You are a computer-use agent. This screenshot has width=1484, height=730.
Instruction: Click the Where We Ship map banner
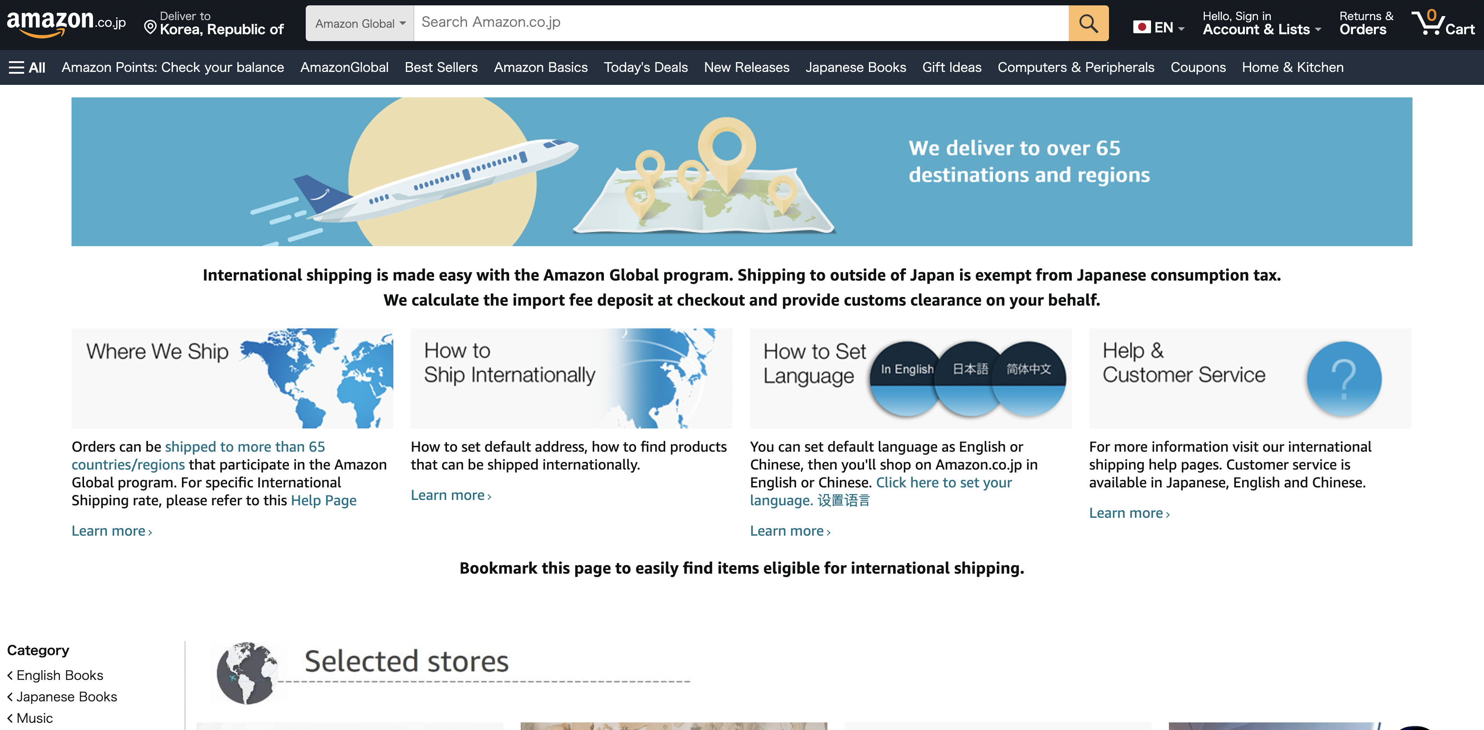click(x=232, y=378)
